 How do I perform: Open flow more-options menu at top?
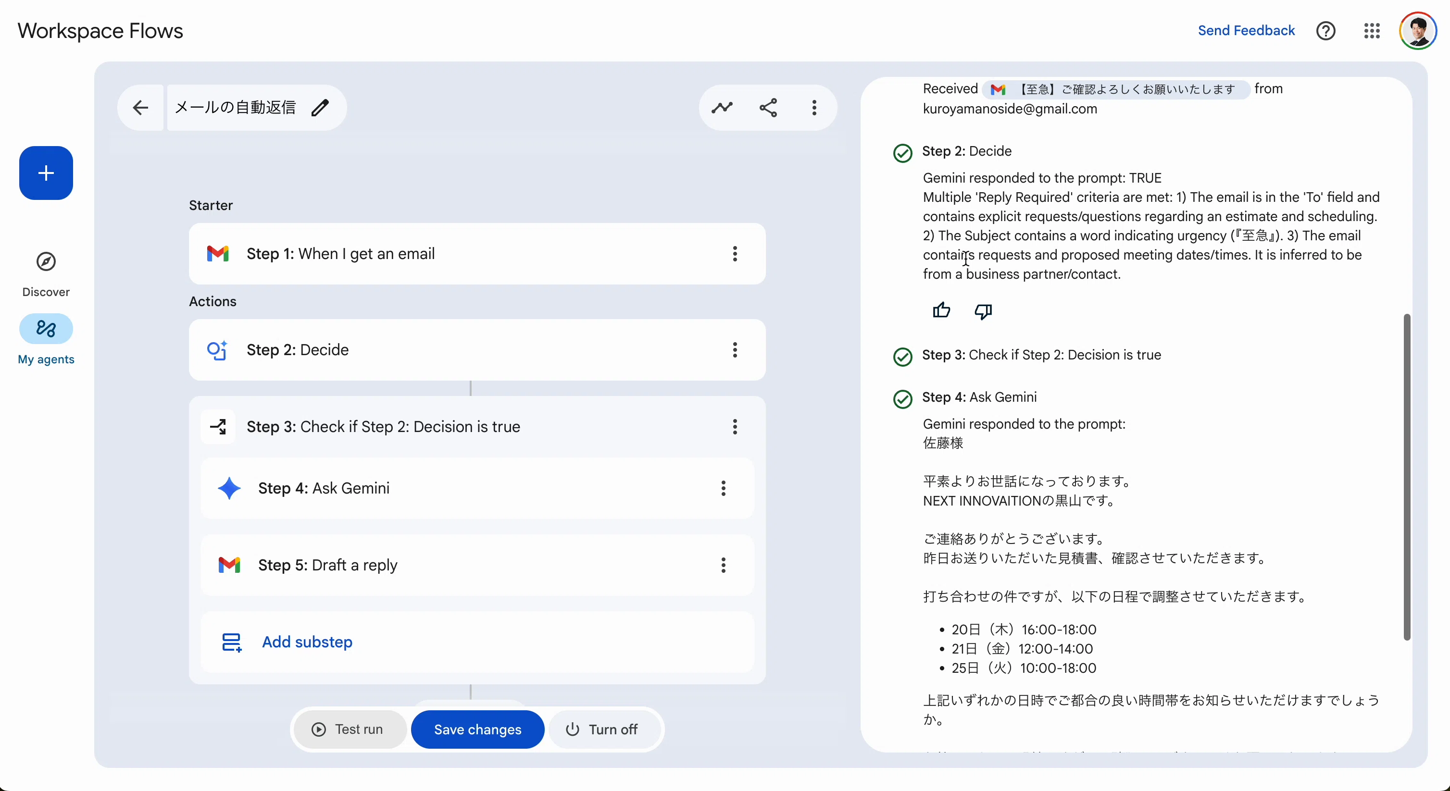[814, 108]
